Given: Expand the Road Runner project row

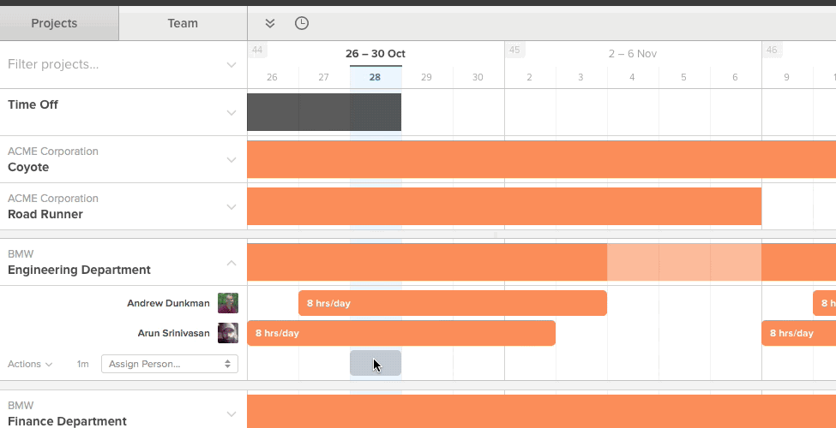Looking at the screenshot, I should (232, 206).
